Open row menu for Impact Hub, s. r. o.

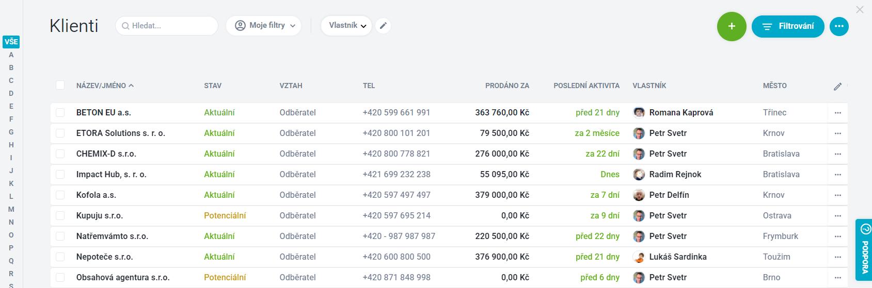837,174
